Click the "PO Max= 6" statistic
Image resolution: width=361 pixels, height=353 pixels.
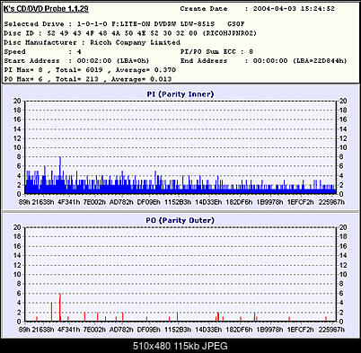tap(23, 79)
